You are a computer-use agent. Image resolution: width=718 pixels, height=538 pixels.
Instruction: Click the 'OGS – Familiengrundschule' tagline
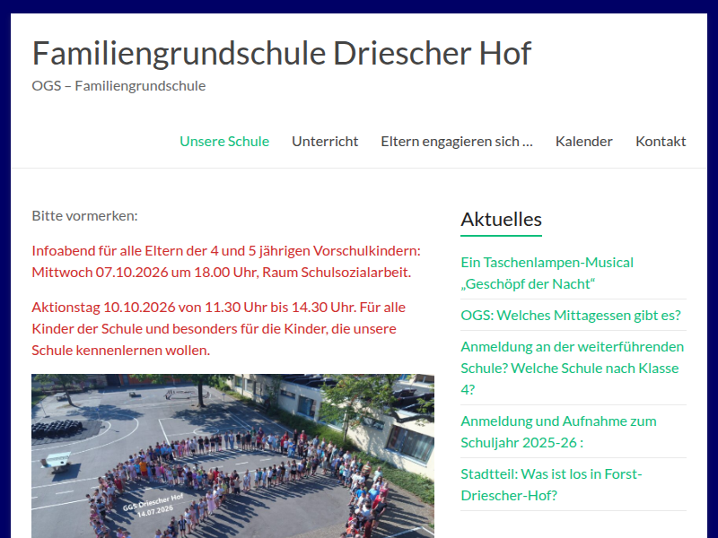pyautogui.click(x=118, y=85)
